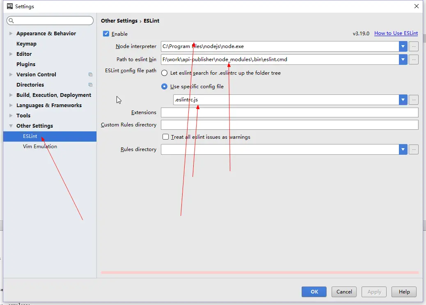Expand Appearance & Behavior section
The image size is (426, 305).
tap(11, 33)
